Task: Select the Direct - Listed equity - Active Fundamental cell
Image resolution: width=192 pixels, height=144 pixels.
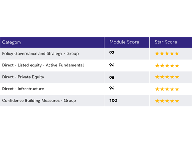Action: (x=43, y=65)
